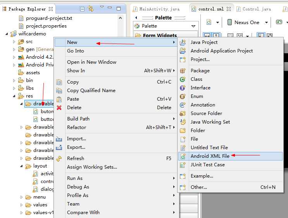The width and height of the screenshot is (288, 218).
Task: Click the Import icon in context menu
Action: click(59, 139)
